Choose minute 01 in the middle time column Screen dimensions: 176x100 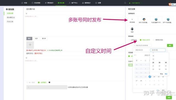coord(159,66)
